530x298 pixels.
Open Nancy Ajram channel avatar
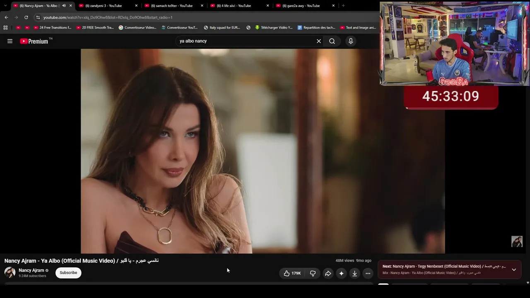[x=10, y=272]
